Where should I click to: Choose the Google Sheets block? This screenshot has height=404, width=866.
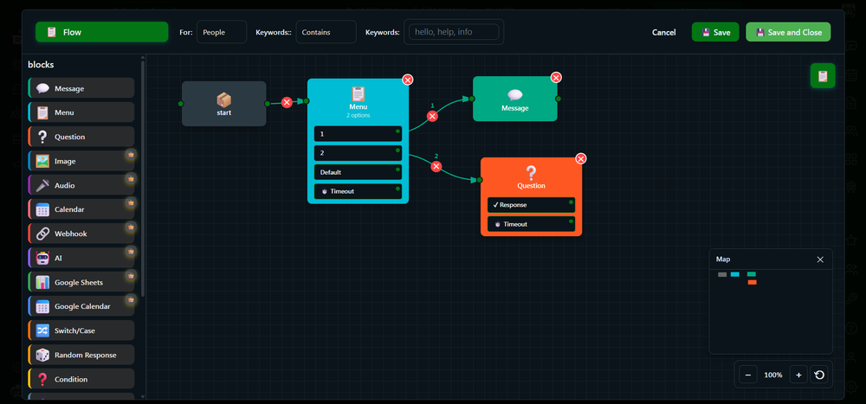81,282
